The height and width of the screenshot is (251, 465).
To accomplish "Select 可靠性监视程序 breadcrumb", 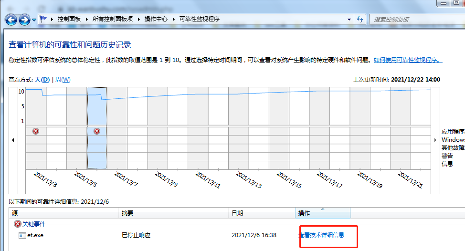I will point(200,19).
